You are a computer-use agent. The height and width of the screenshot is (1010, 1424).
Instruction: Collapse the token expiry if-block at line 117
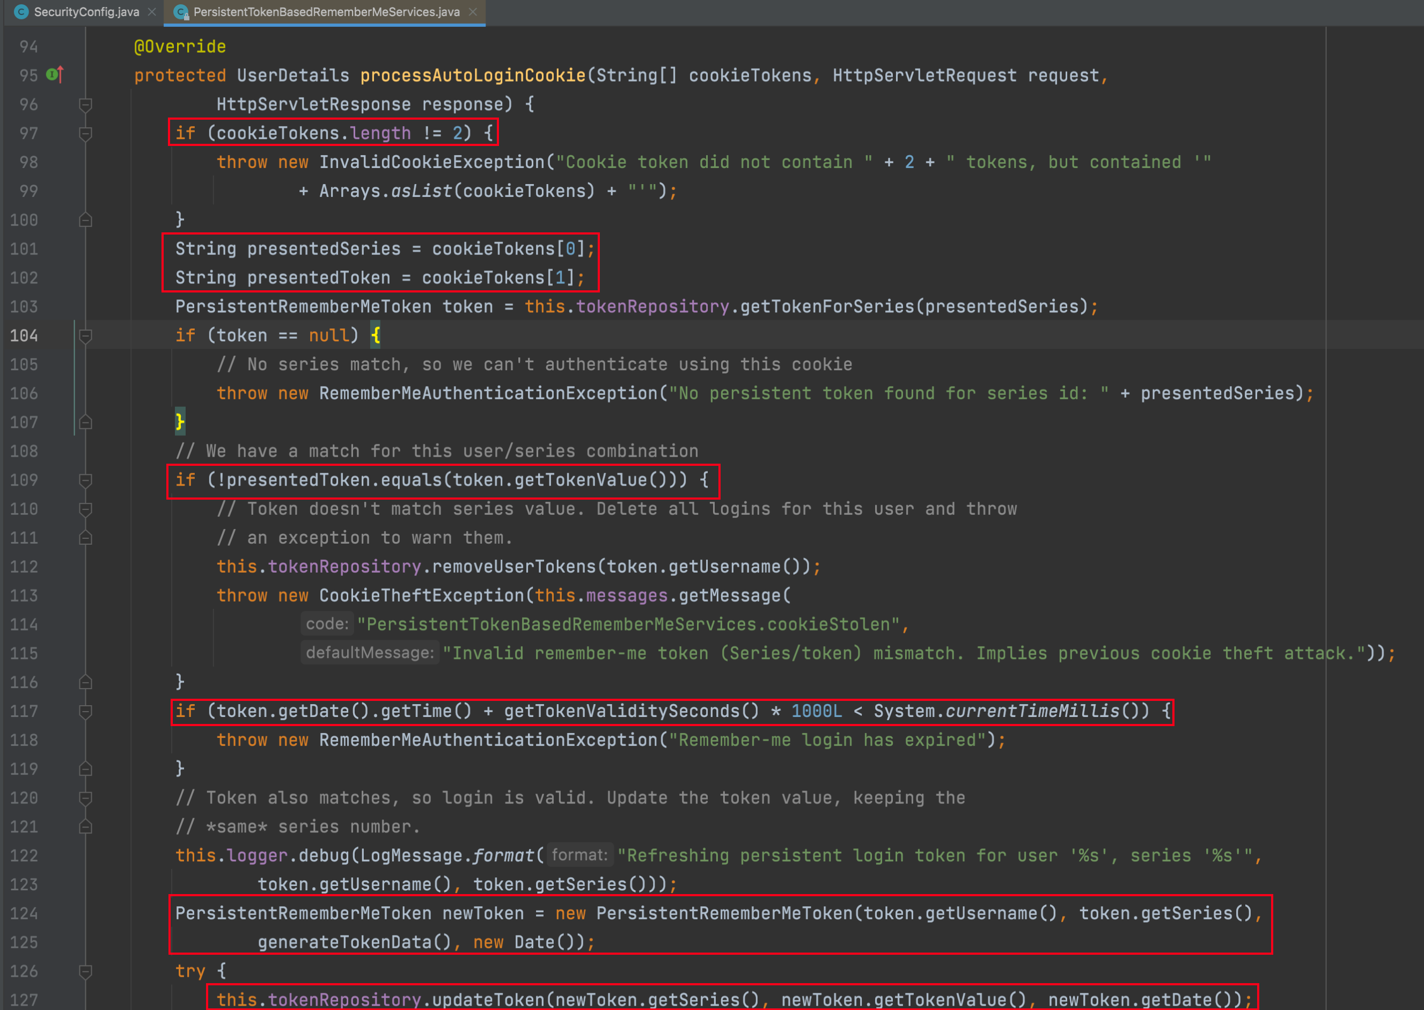(86, 711)
